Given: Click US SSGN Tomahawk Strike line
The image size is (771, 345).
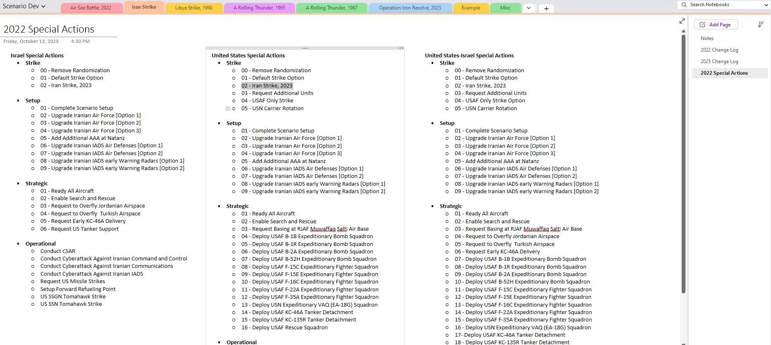Looking at the screenshot, I should 73,296.
